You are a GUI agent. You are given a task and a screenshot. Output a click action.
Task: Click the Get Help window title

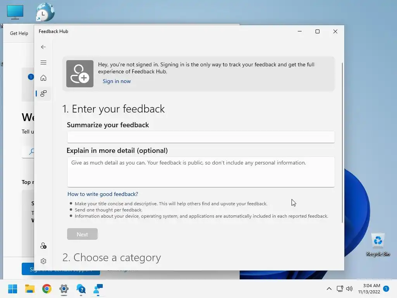(x=19, y=33)
